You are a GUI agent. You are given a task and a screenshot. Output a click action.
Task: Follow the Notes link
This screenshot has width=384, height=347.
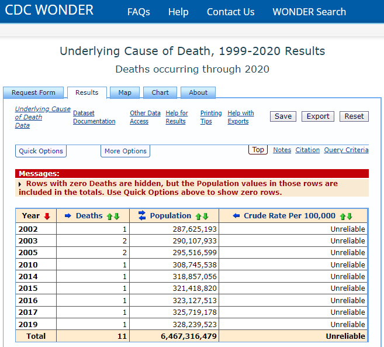(282, 150)
